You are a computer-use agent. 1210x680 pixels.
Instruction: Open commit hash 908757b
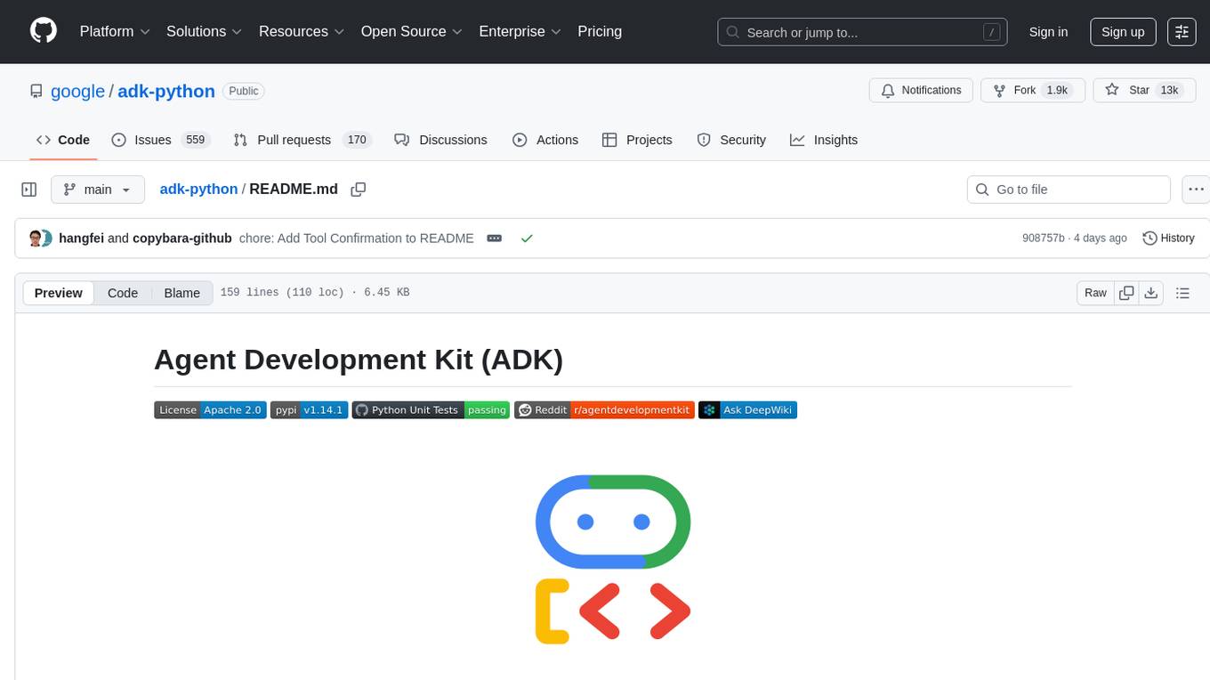(1043, 239)
